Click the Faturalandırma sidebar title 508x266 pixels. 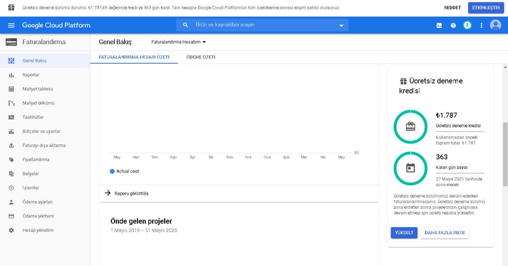pos(44,42)
